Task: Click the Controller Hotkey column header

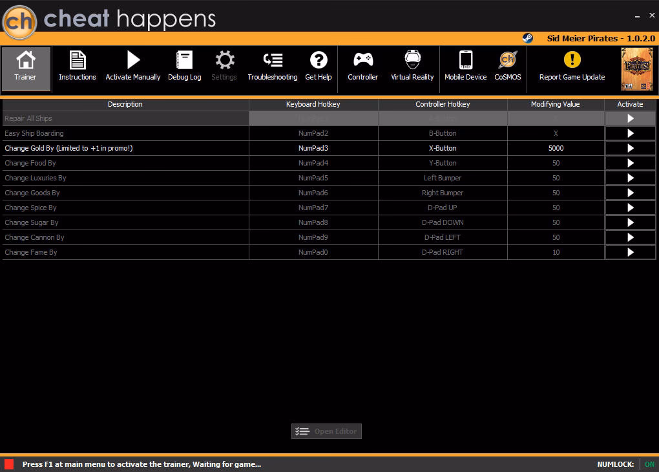Action: 443,104
